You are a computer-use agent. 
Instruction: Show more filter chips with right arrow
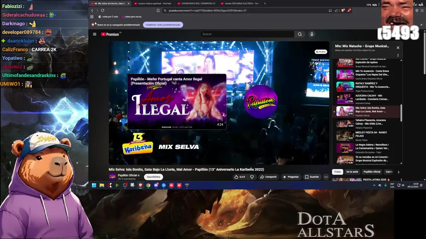point(398,172)
